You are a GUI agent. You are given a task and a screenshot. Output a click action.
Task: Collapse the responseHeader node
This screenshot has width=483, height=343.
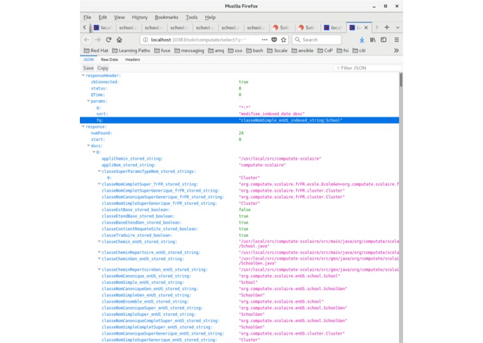click(83, 76)
